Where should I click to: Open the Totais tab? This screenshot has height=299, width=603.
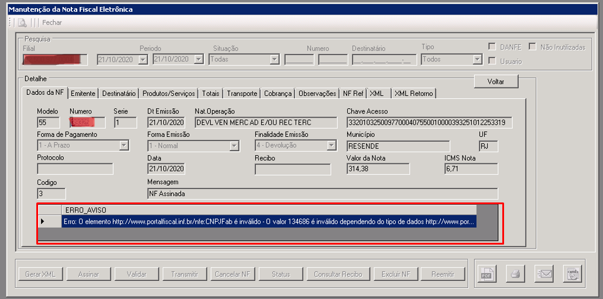tap(211, 94)
